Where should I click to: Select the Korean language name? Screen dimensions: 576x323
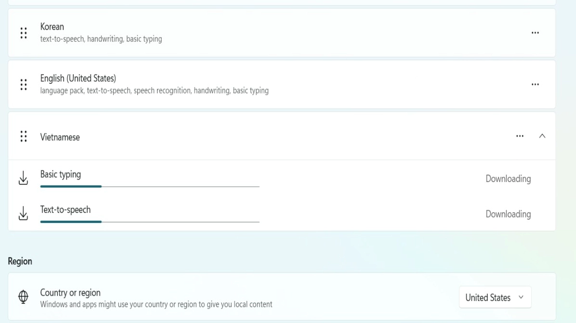tap(52, 27)
